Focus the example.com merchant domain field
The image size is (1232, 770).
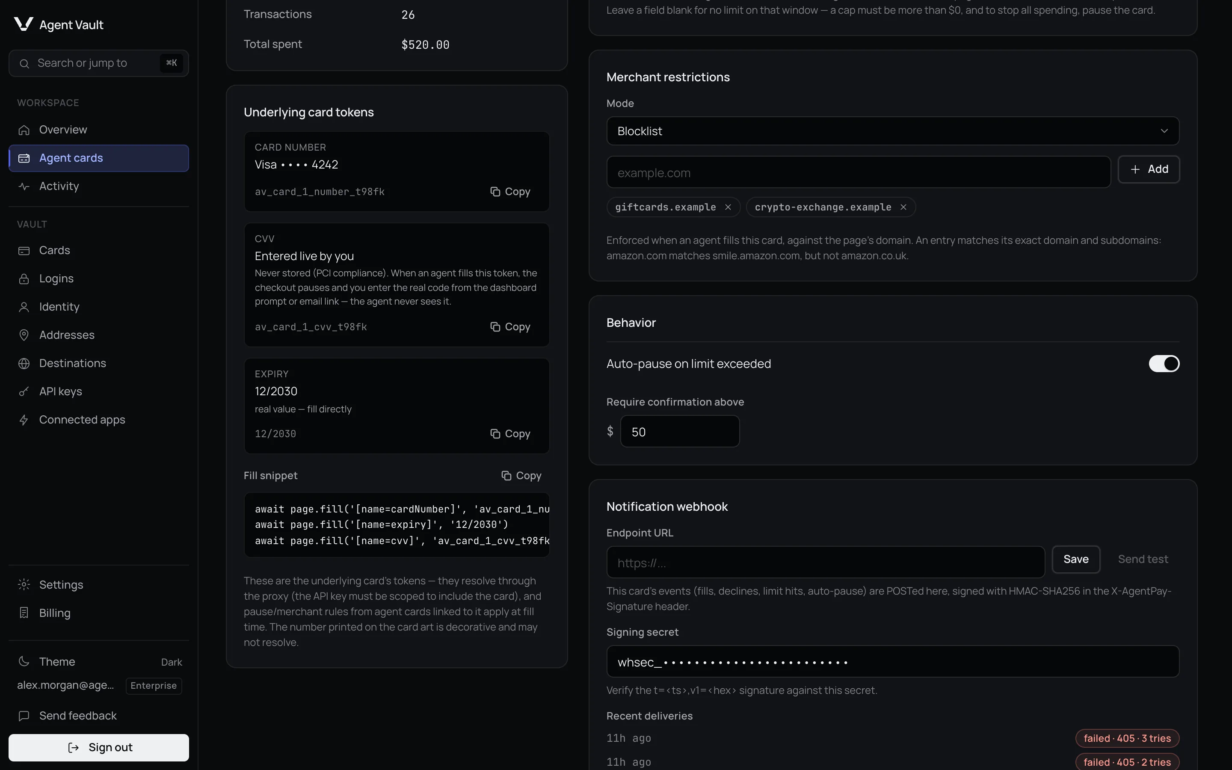click(858, 173)
